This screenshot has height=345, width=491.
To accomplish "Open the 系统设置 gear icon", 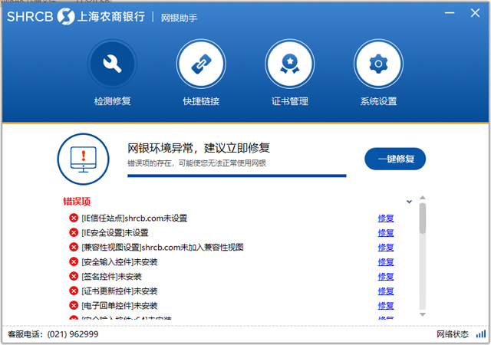I will tap(378, 64).
